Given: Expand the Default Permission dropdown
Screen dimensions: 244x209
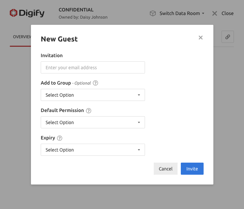Looking at the screenshot, I should (93, 122).
